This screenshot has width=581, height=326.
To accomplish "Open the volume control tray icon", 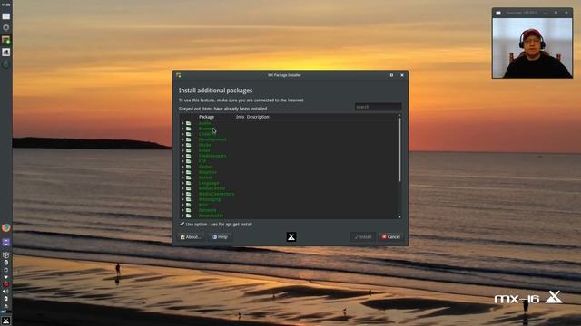I will pyautogui.click(x=5, y=292).
